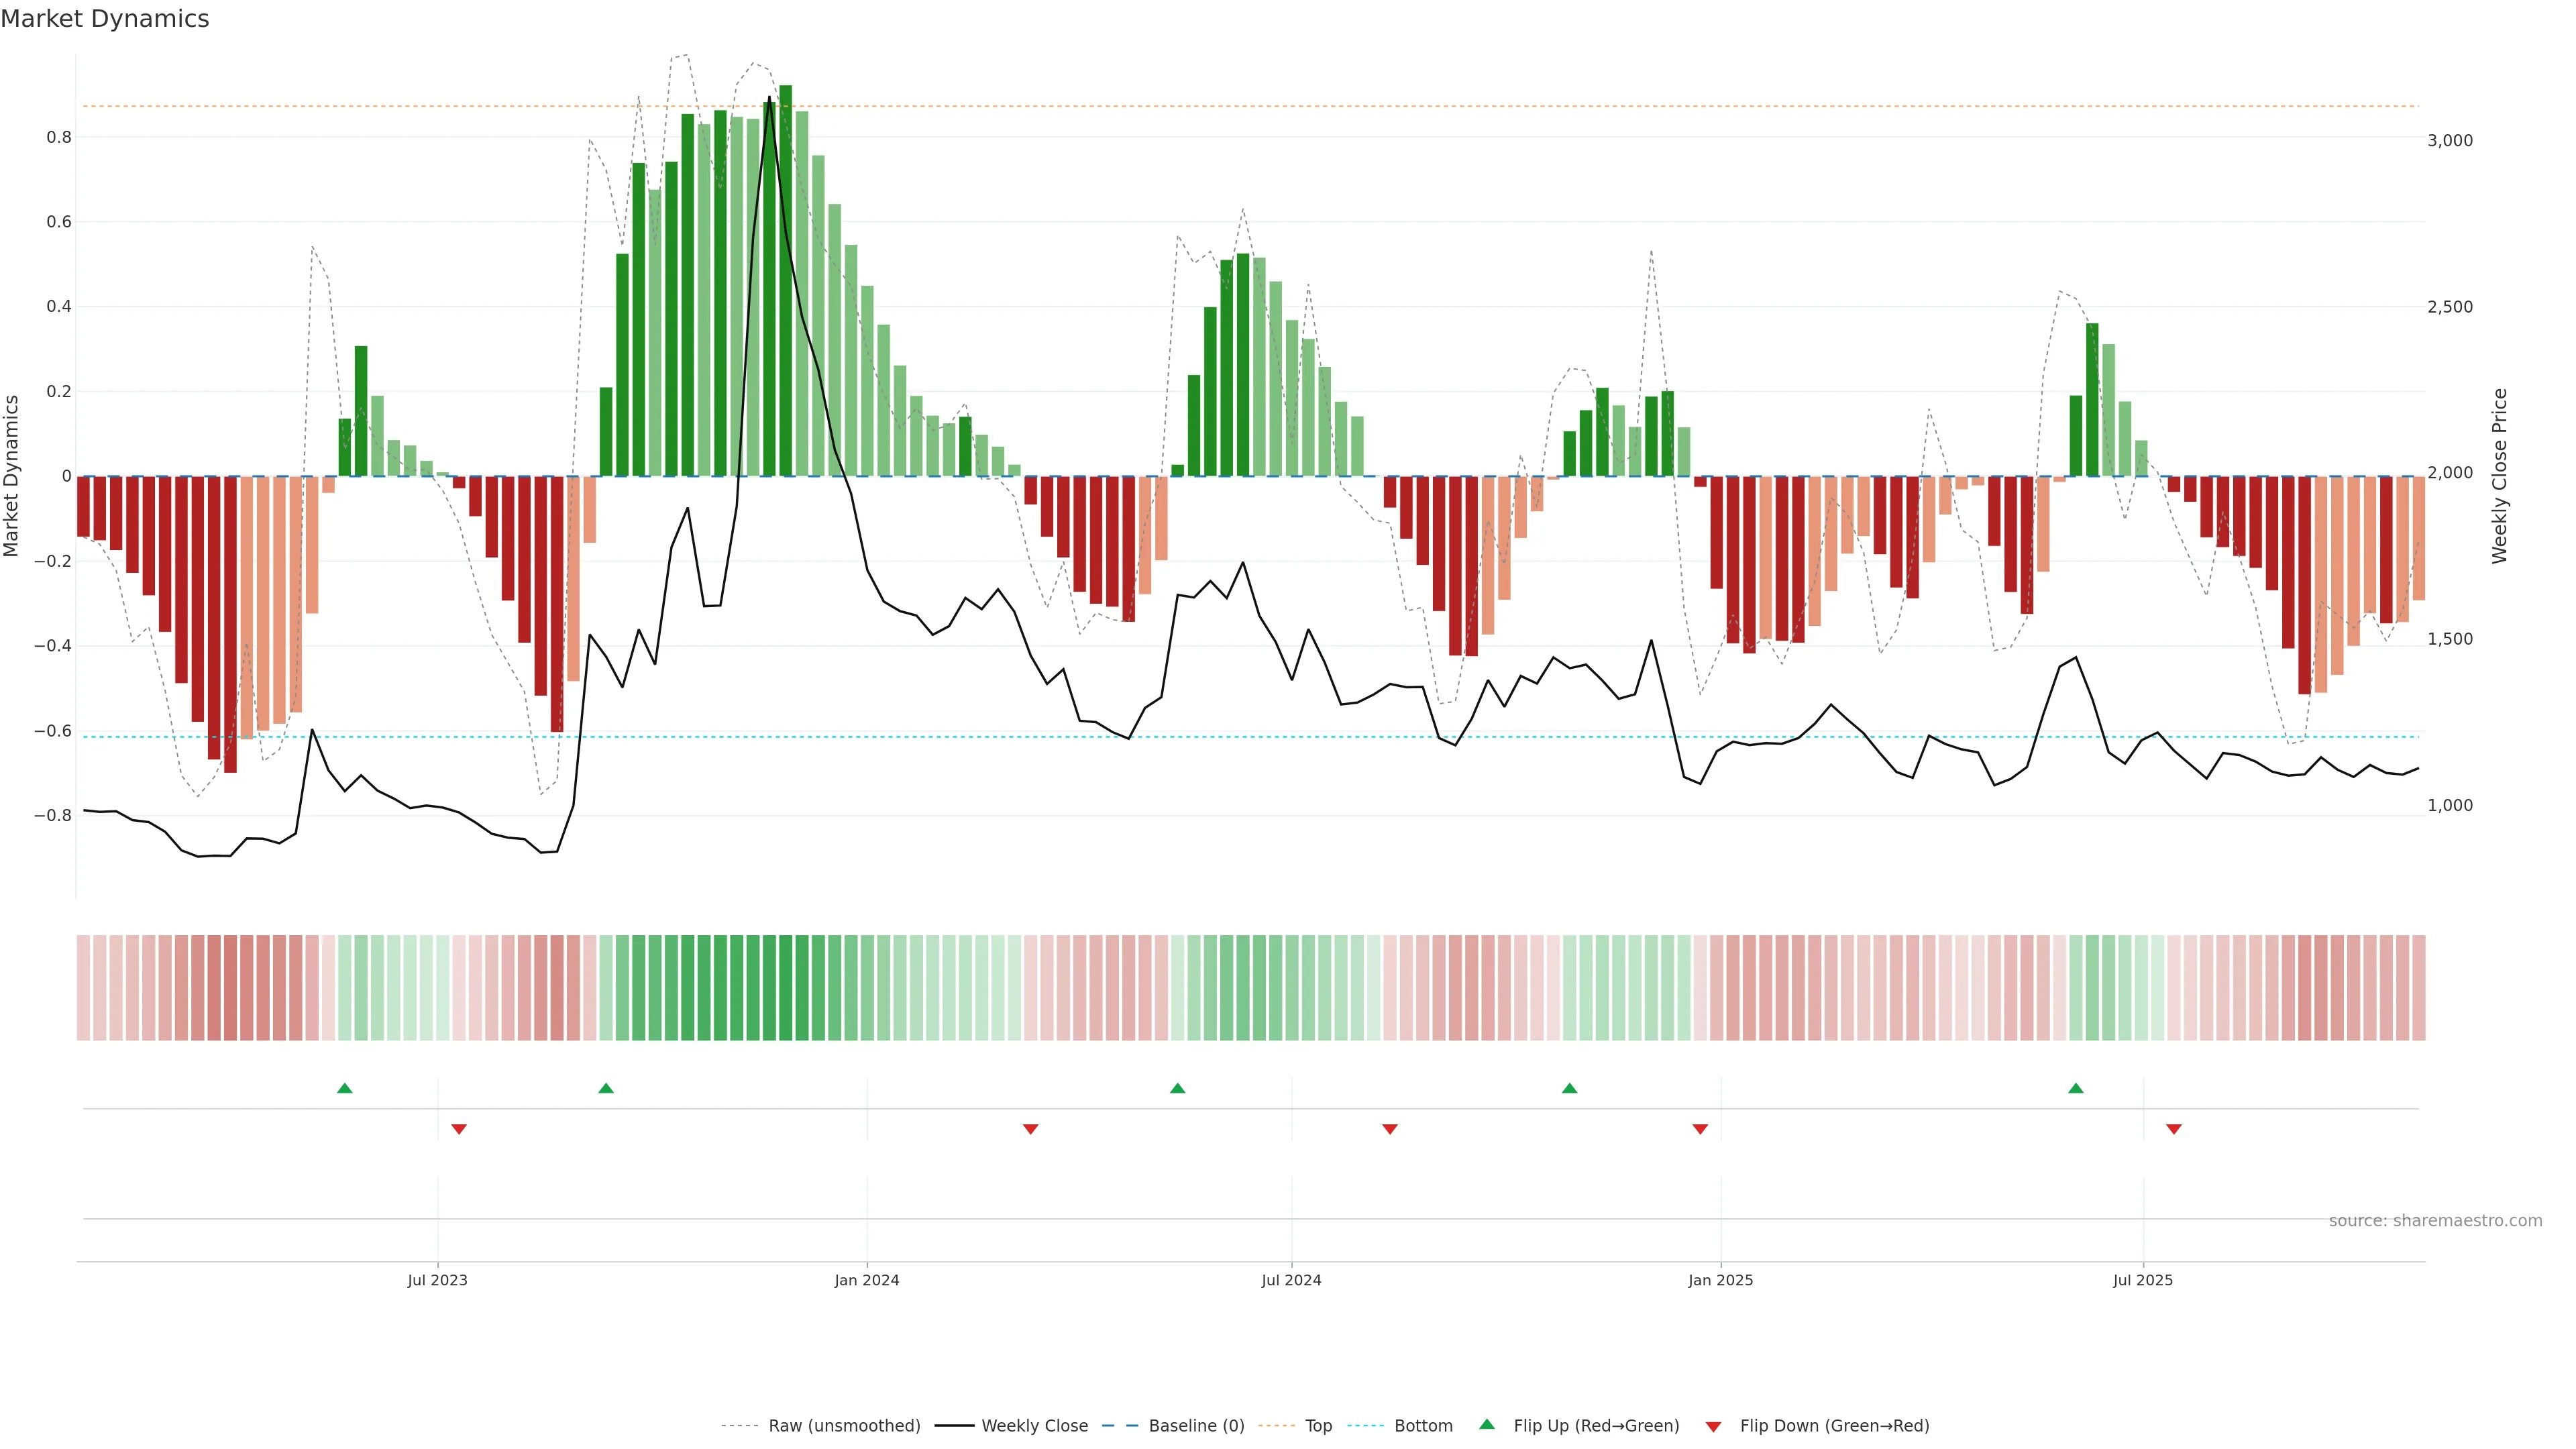Image resolution: width=2576 pixels, height=1449 pixels.
Task: Click the Flip Down red triangle legend icon
Action: [1713, 1426]
